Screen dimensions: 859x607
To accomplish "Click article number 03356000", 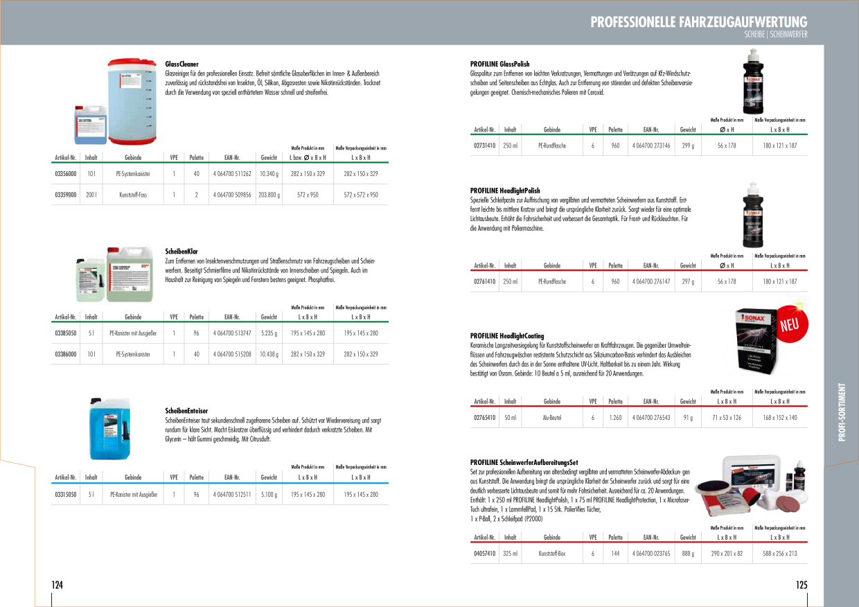I will (65, 174).
